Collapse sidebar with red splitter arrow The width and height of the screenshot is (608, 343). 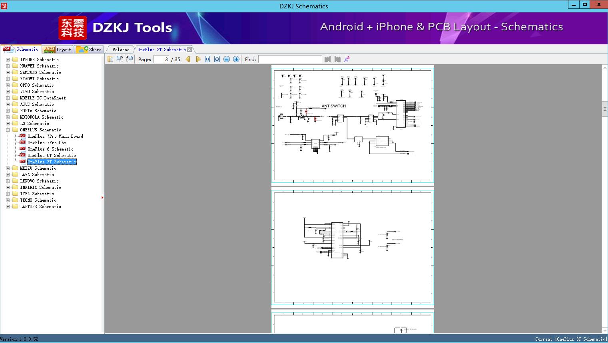(102, 198)
